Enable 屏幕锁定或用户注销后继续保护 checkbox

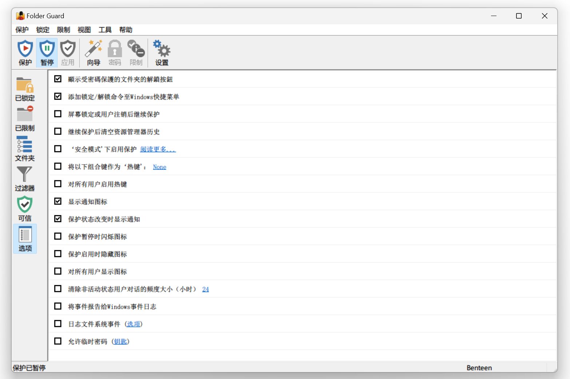pyautogui.click(x=58, y=114)
